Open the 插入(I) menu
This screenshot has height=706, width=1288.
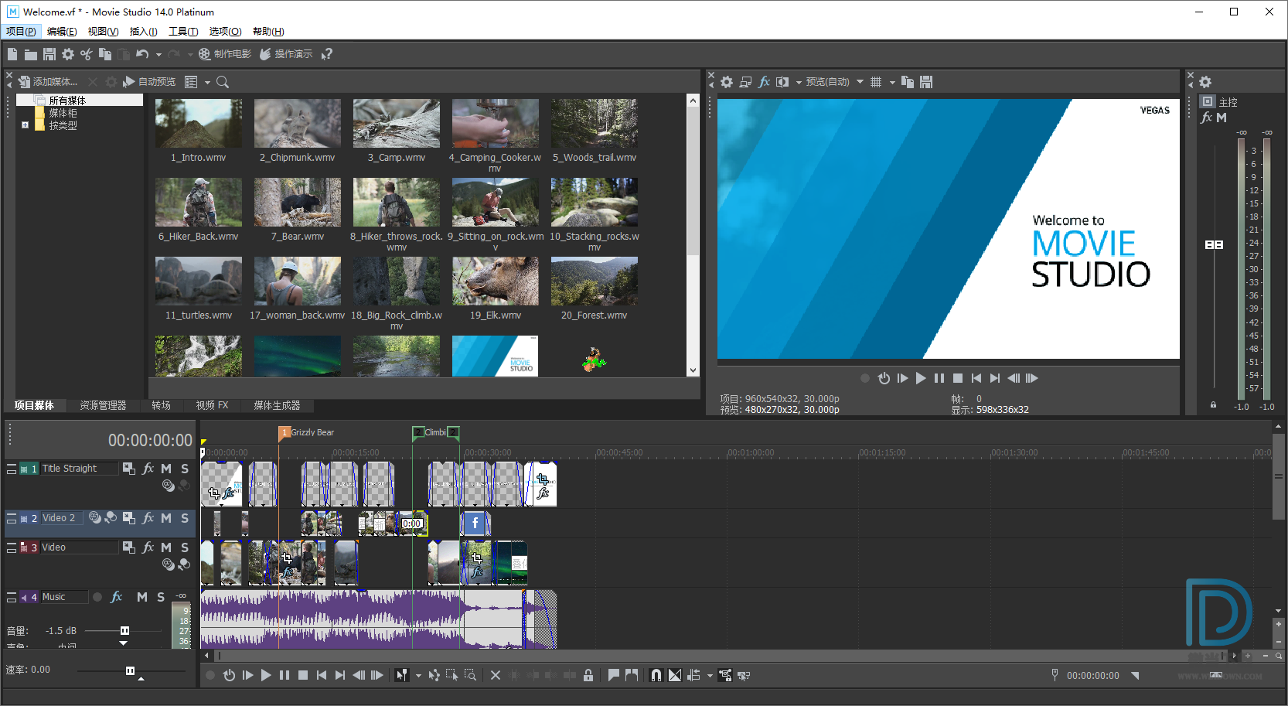pos(143,32)
